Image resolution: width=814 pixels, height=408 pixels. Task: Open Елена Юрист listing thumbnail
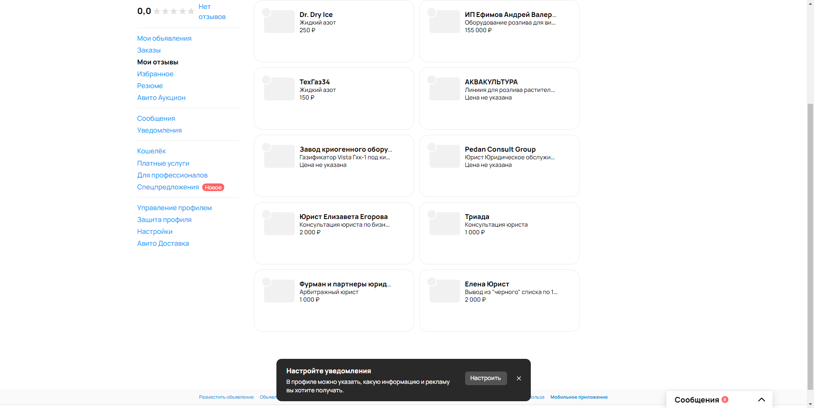pos(444,291)
